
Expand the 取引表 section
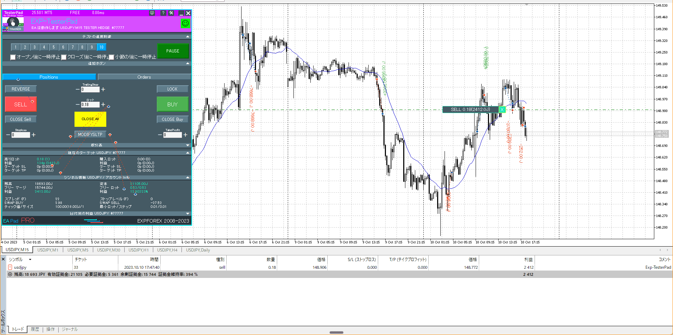click(187, 145)
